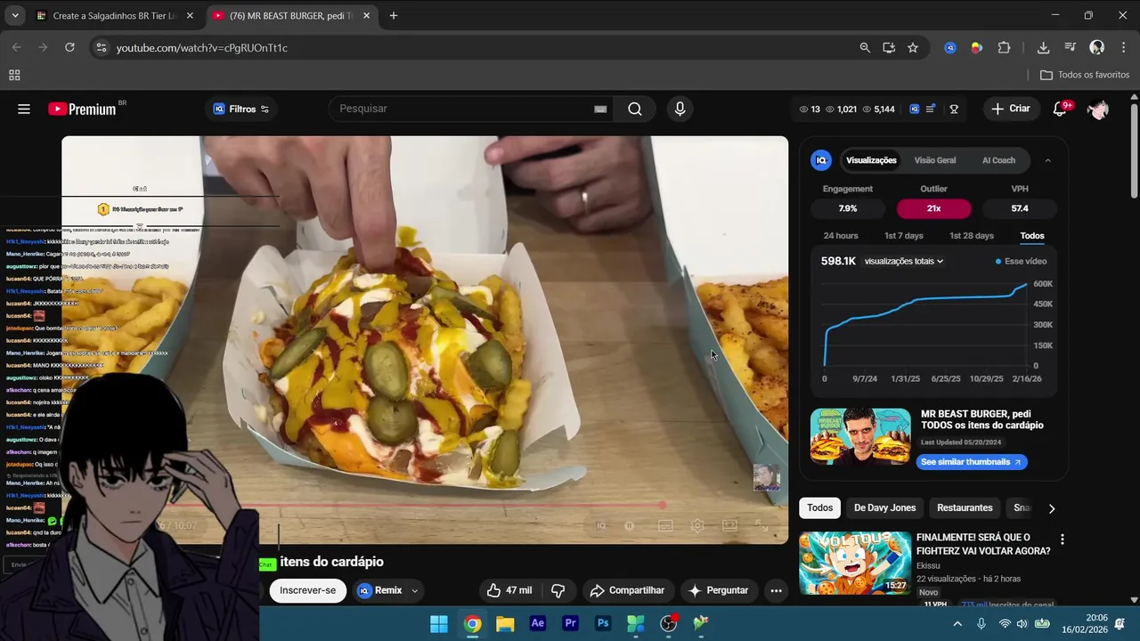Open the vidIQ list icon in header
This screenshot has height=641, width=1140.
pos(931,109)
